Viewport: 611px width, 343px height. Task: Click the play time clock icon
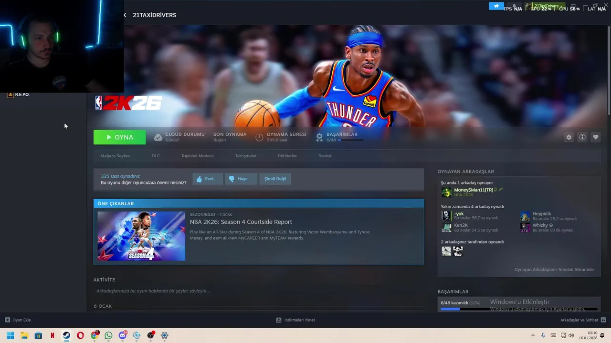pos(259,137)
